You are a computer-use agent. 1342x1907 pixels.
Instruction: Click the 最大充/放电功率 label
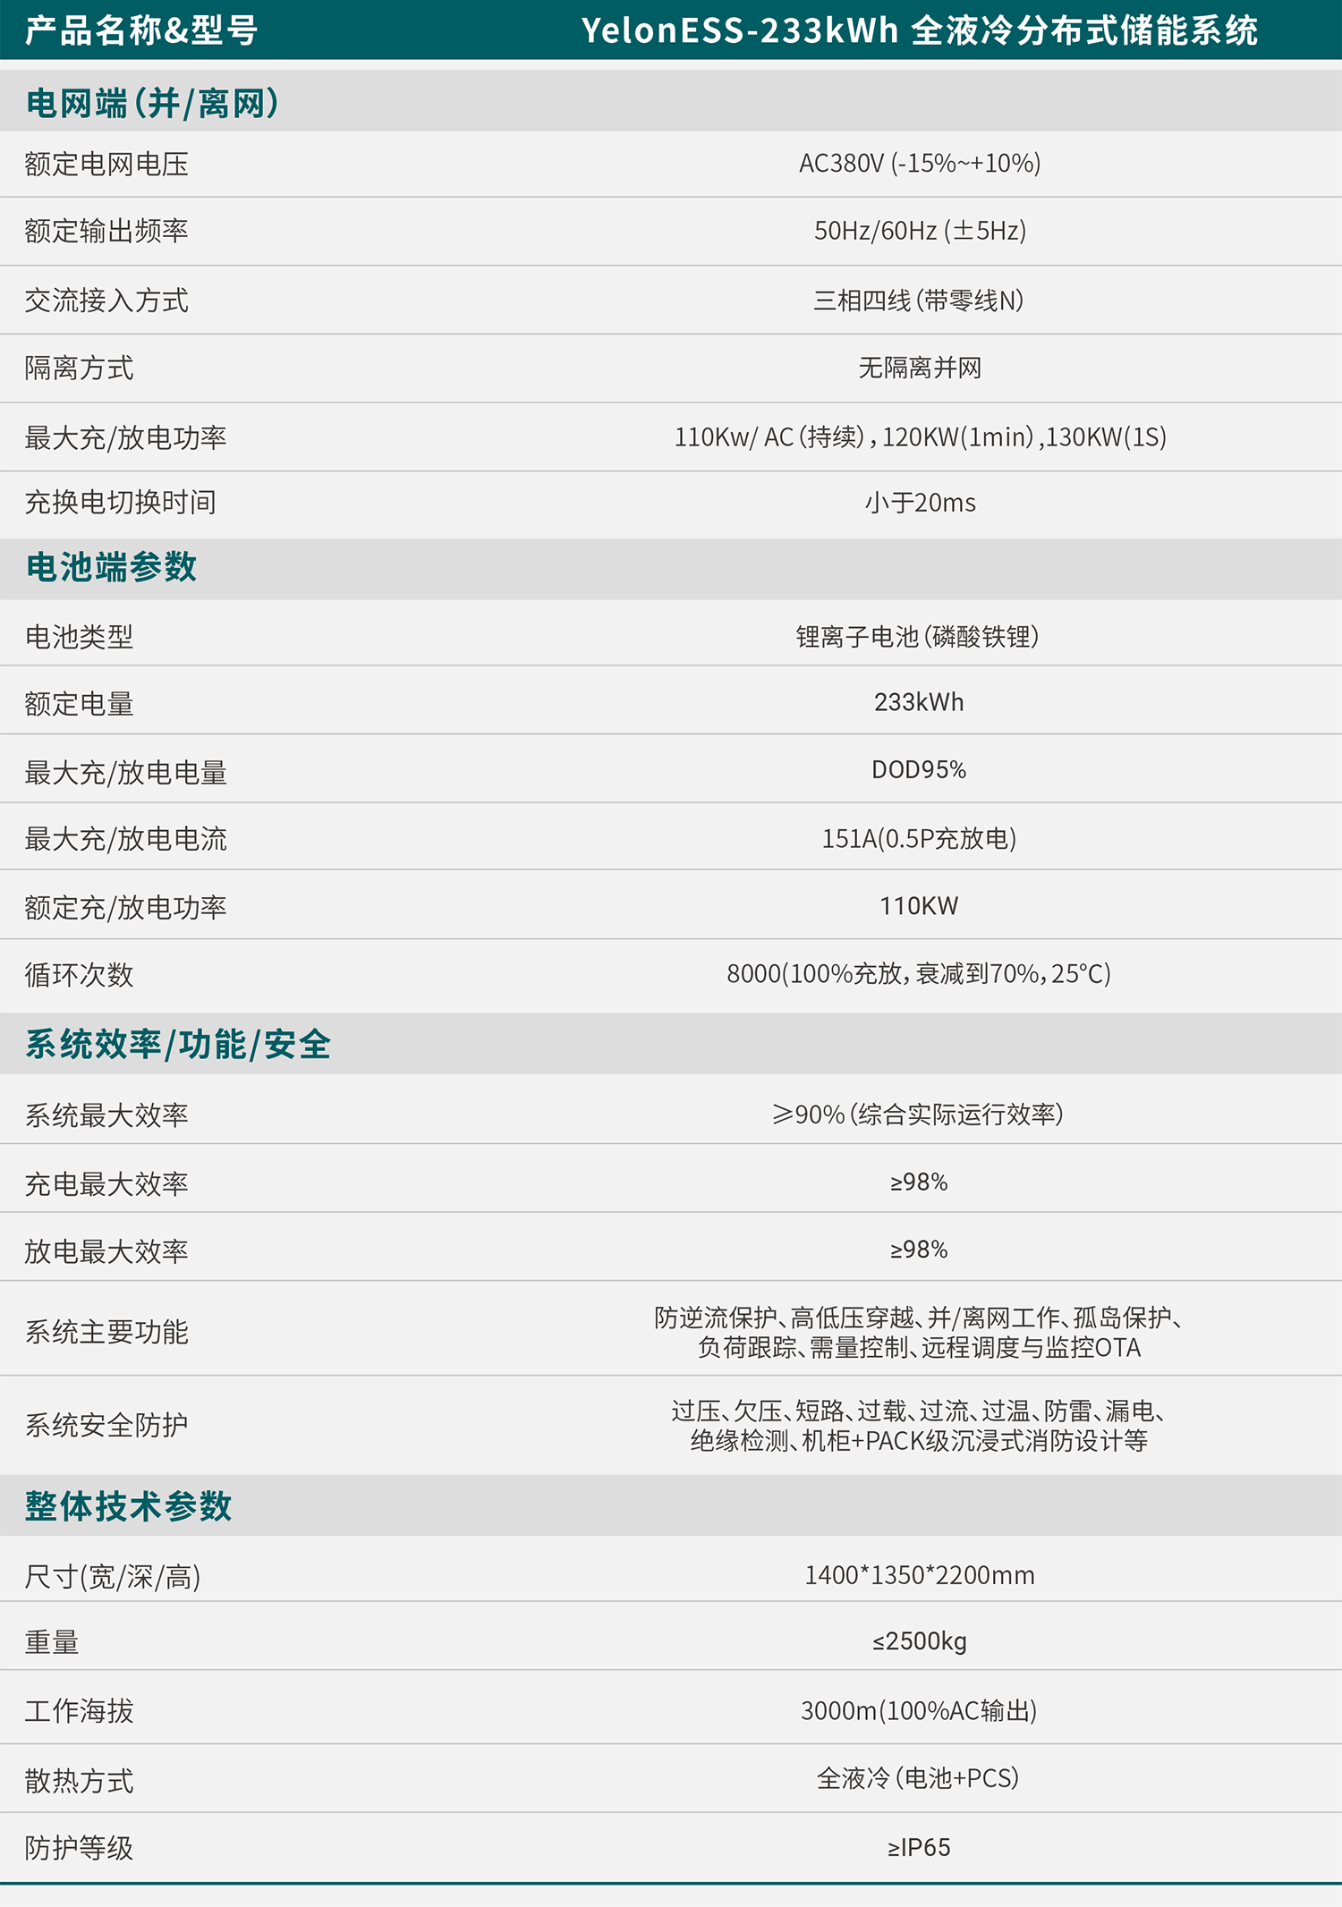[x=126, y=437]
